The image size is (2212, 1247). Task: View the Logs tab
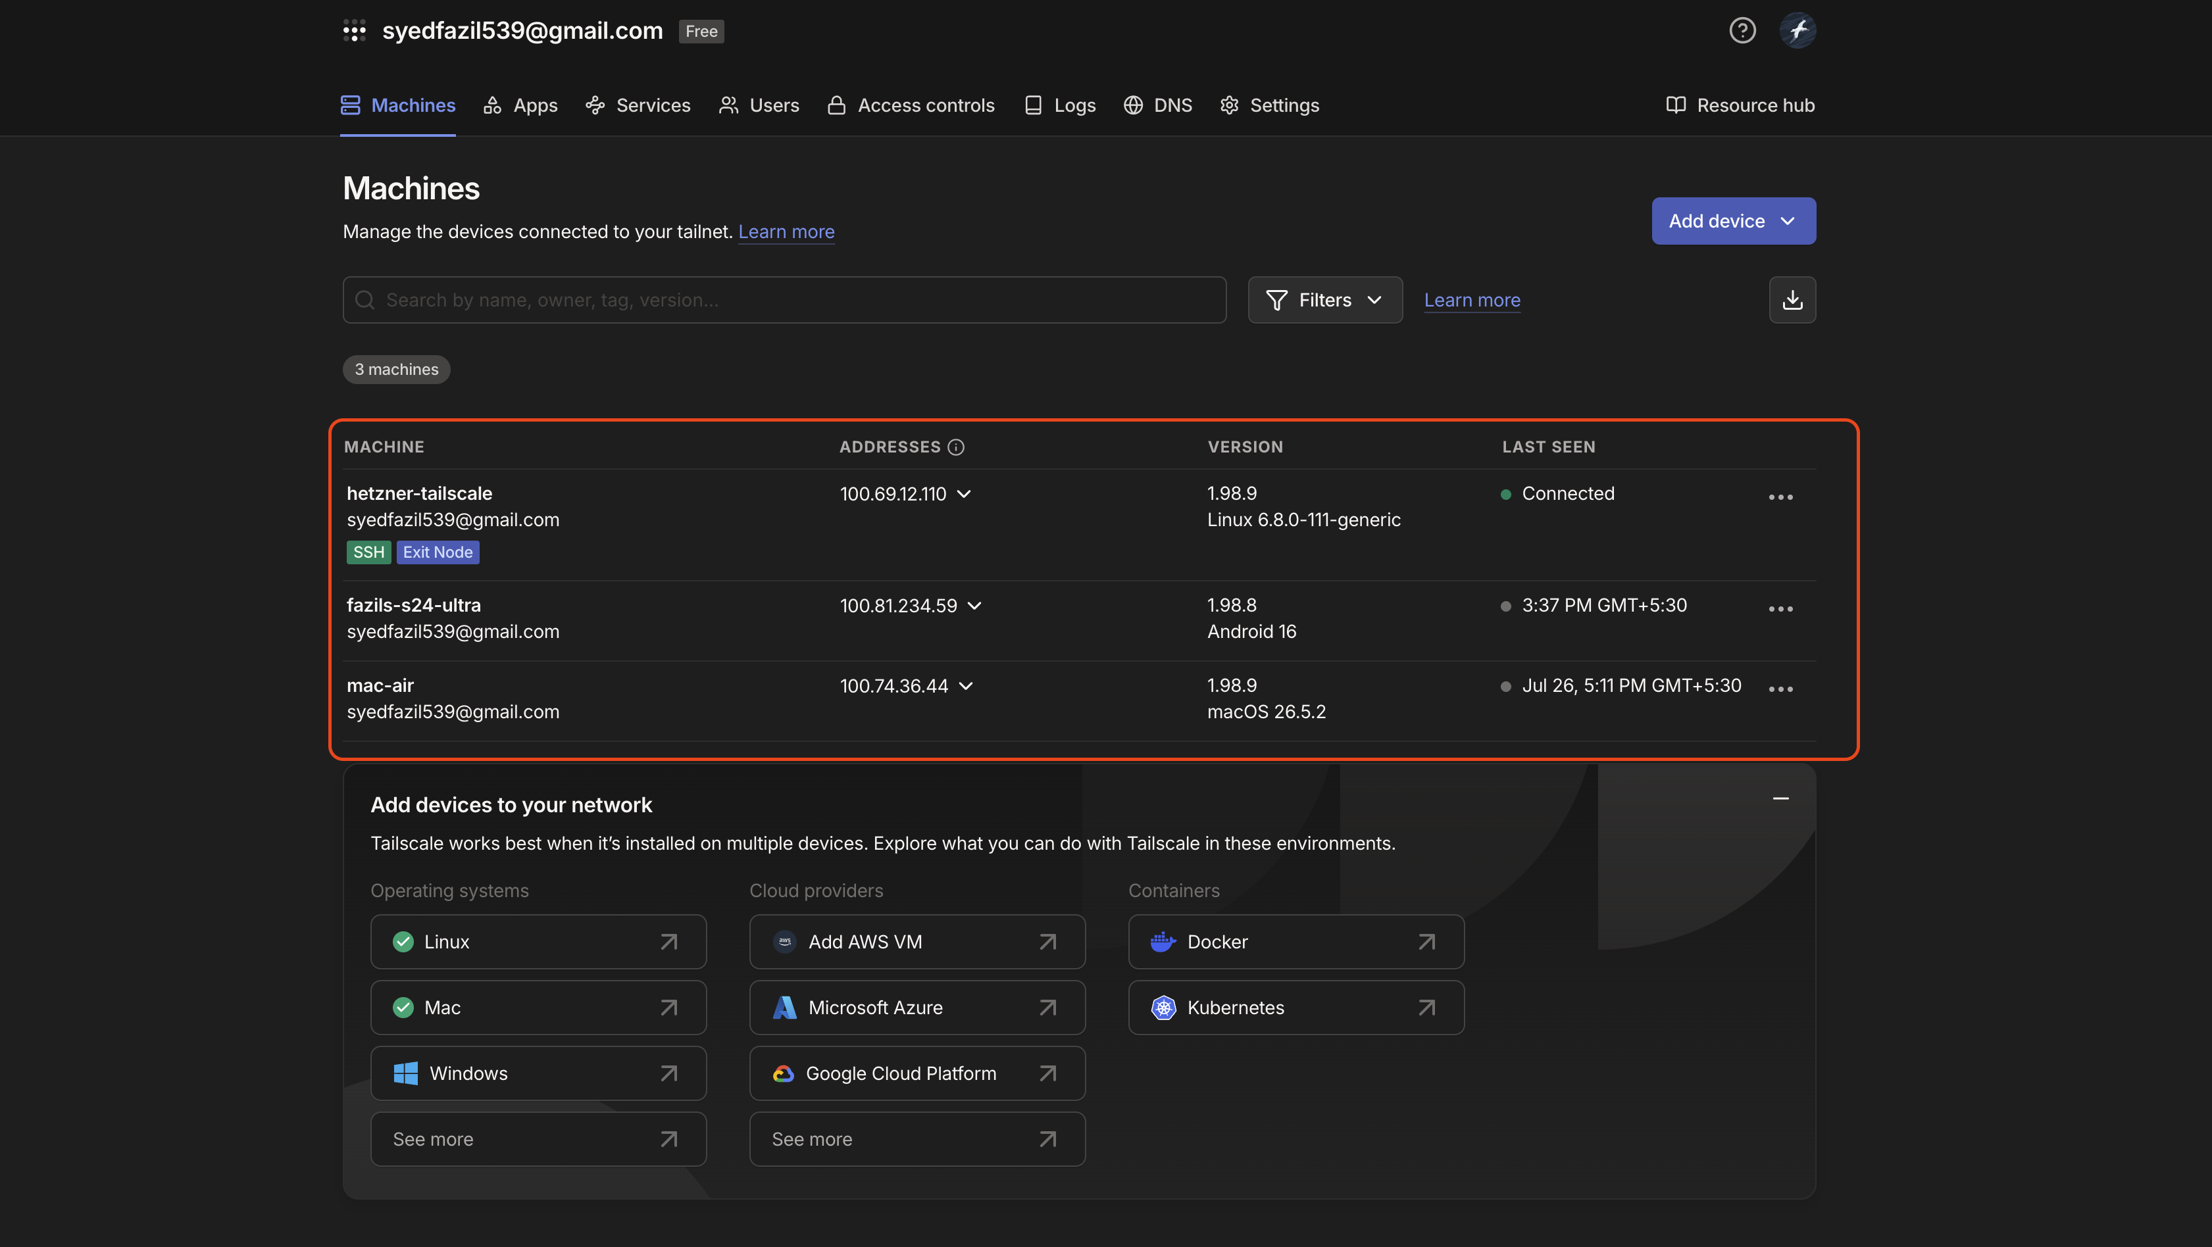coord(1060,105)
